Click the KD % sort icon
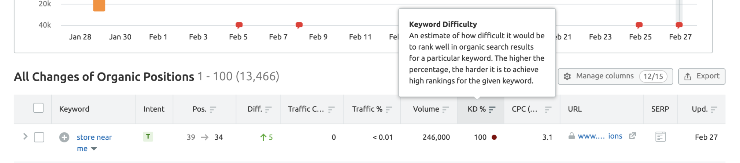 [x=492, y=109]
